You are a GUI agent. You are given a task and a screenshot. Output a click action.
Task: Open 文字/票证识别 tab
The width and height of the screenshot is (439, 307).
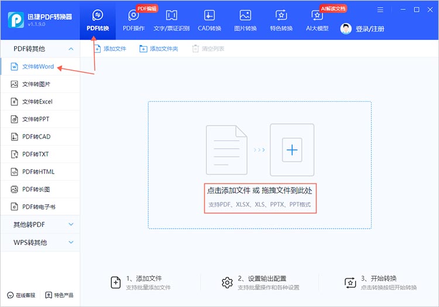172,20
